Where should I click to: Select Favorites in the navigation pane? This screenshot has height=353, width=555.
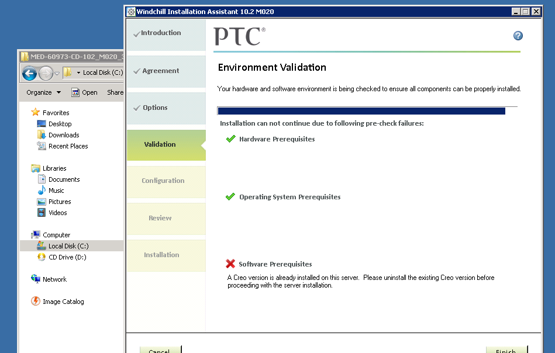[56, 113]
